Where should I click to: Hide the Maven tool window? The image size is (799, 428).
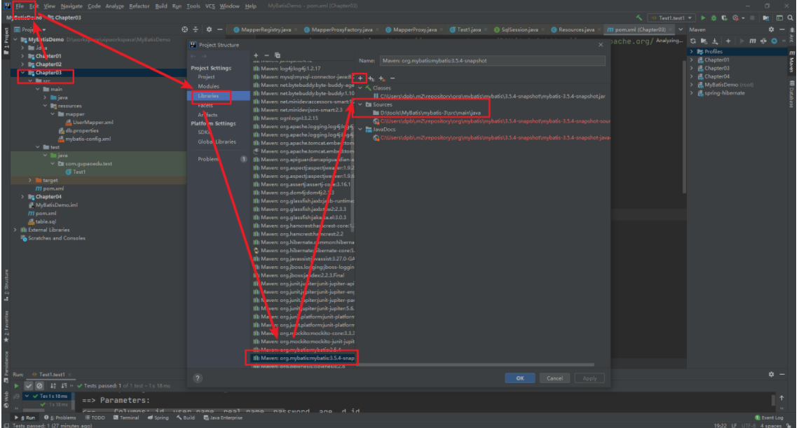(x=782, y=29)
